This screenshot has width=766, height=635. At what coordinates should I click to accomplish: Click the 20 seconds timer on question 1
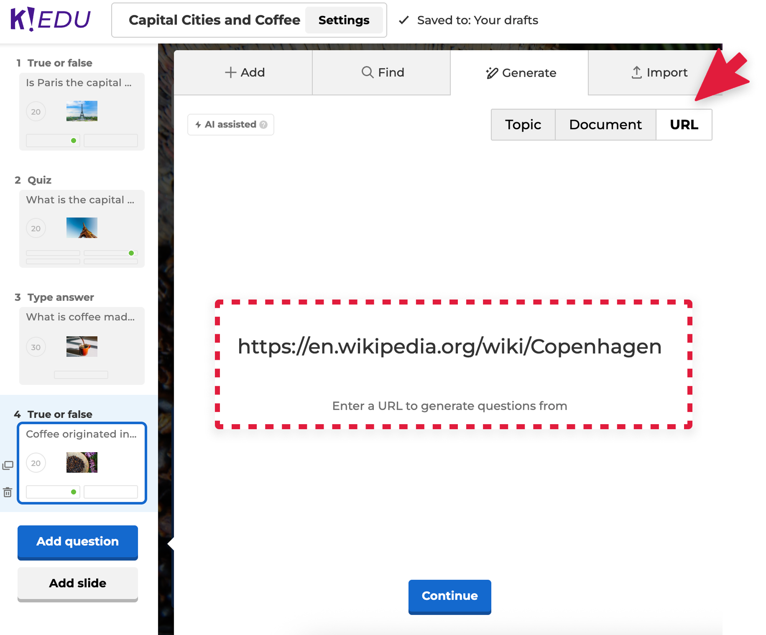click(x=36, y=112)
